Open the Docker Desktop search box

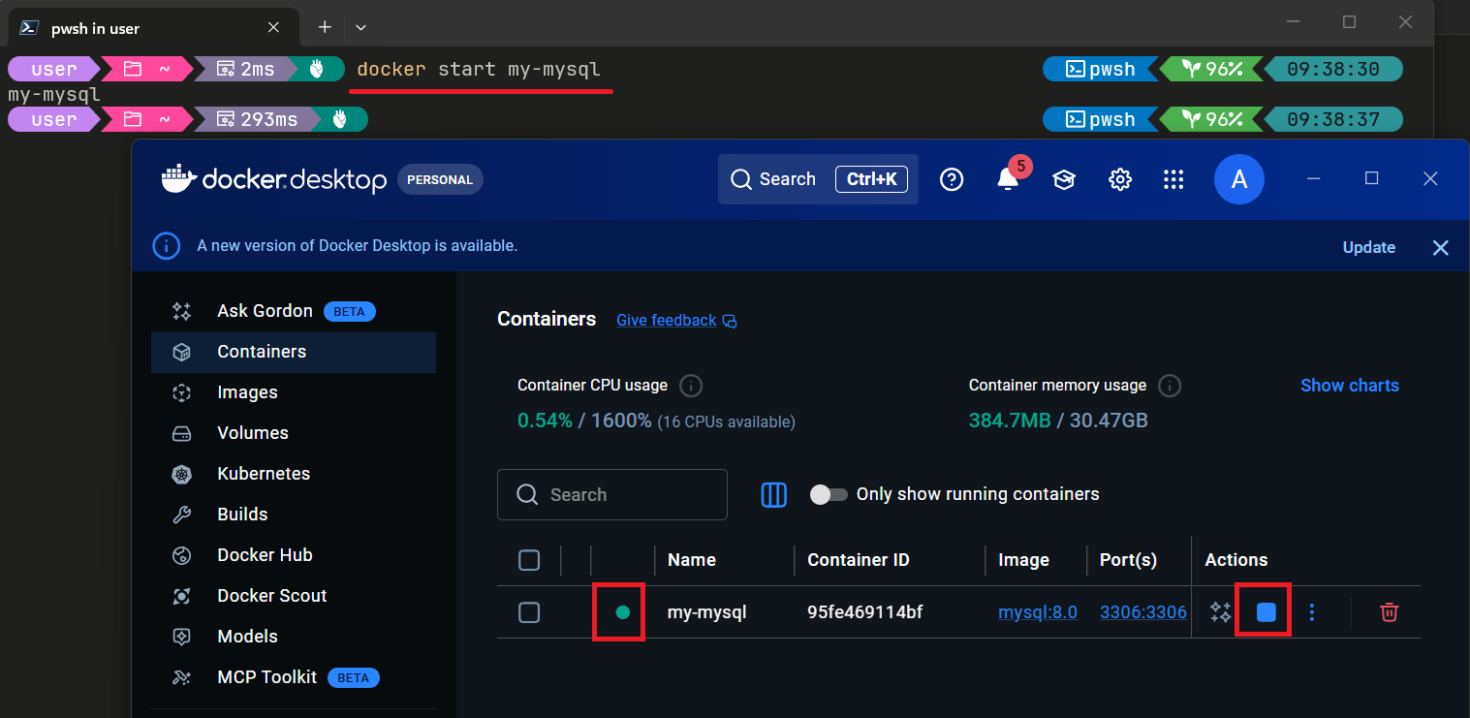818,179
